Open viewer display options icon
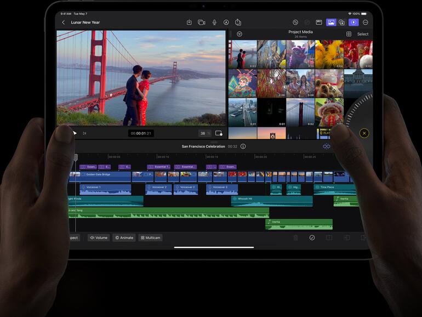 (x=219, y=133)
